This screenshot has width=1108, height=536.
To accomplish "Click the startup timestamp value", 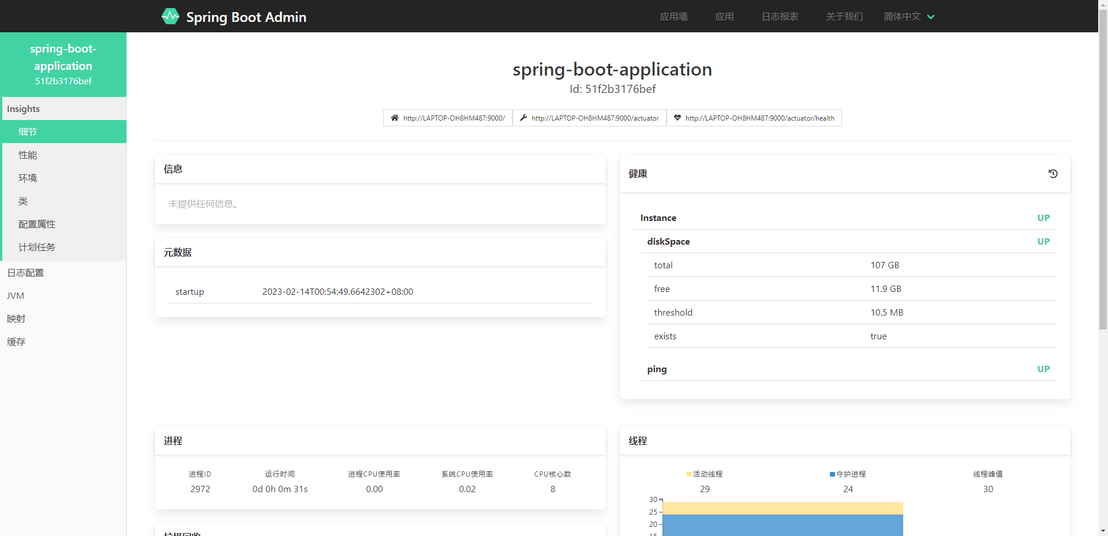I will coord(338,292).
